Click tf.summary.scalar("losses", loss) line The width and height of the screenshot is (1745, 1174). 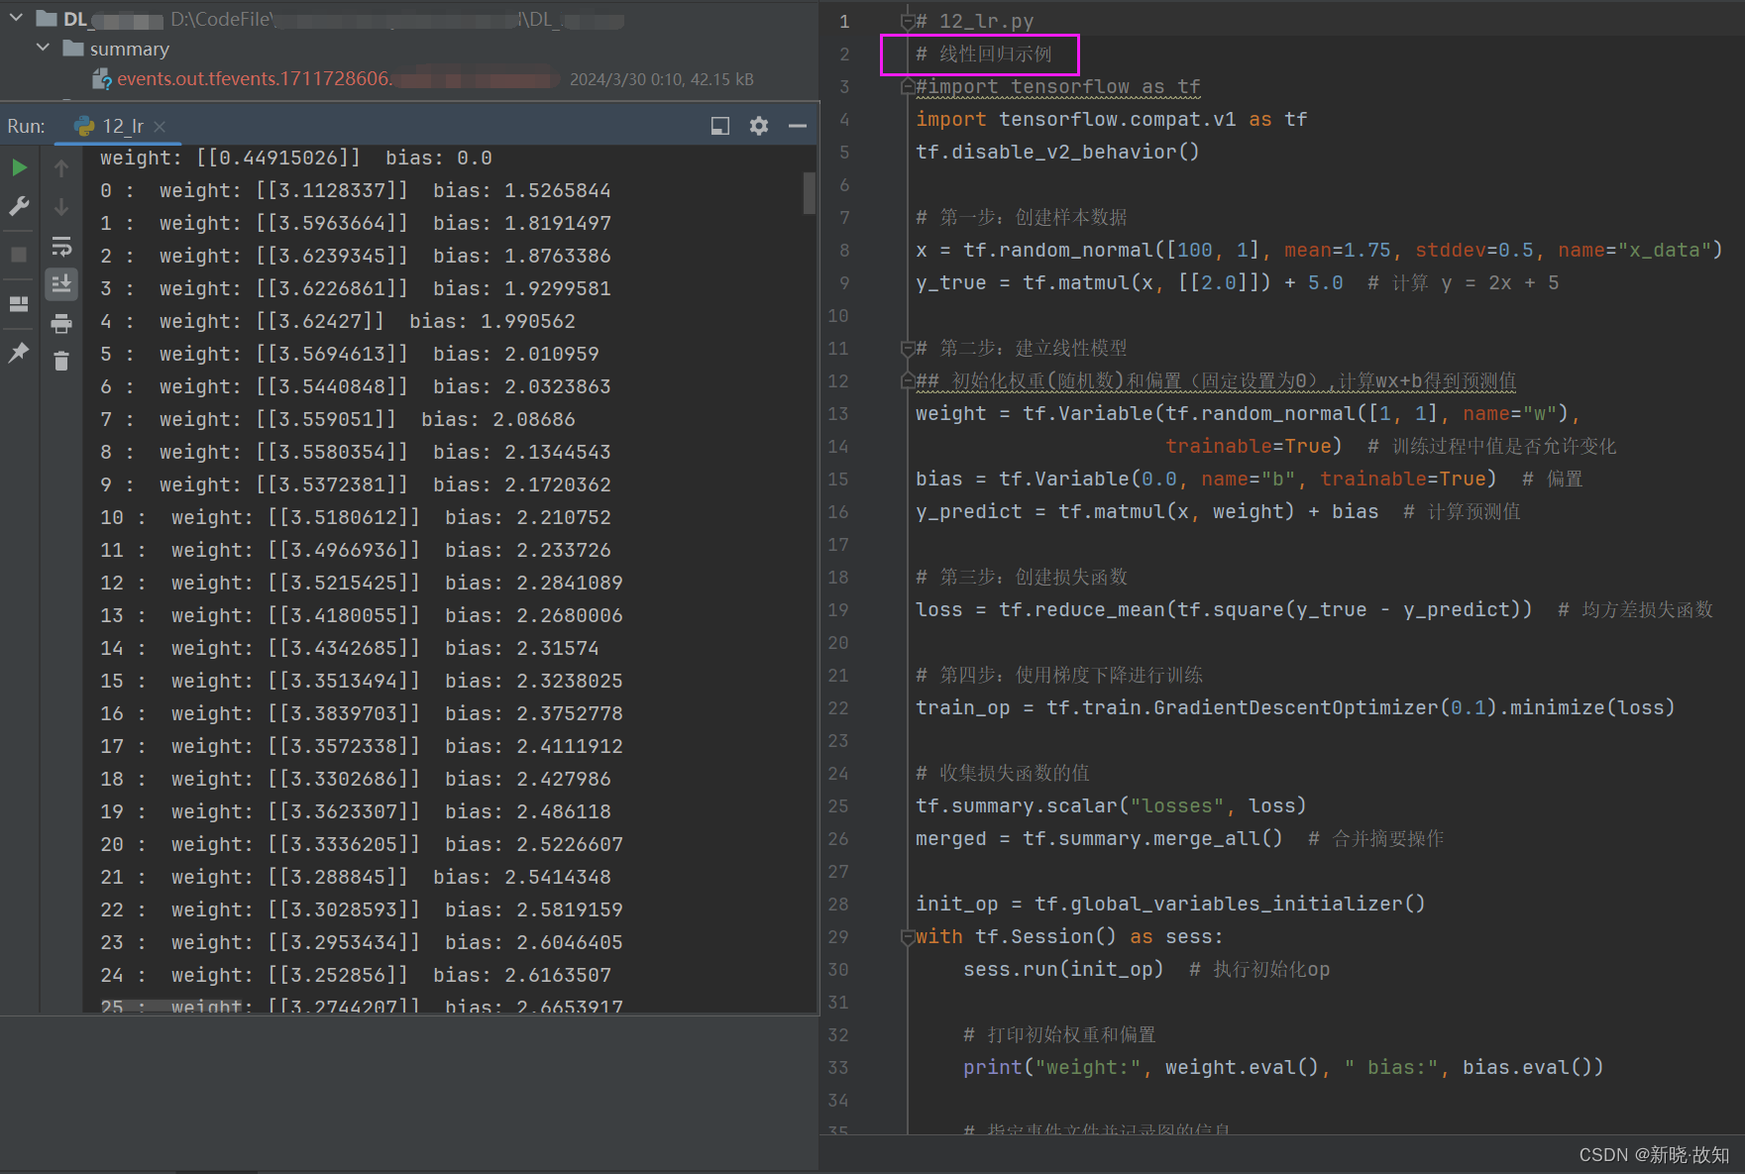click(x=1111, y=806)
